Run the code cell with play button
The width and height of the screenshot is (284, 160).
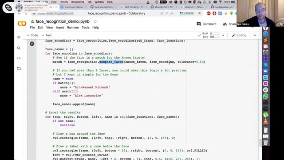click(x=32, y=44)
